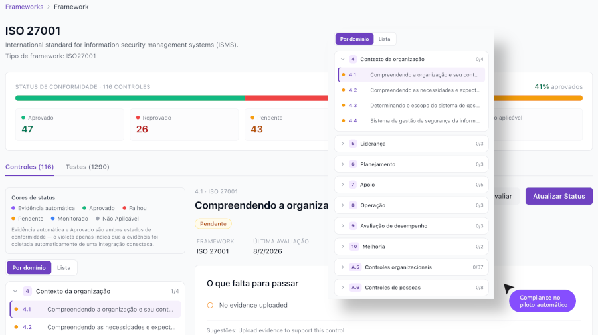Click the orange Pendente legend dot
The image size is (598, 335).
13,219
